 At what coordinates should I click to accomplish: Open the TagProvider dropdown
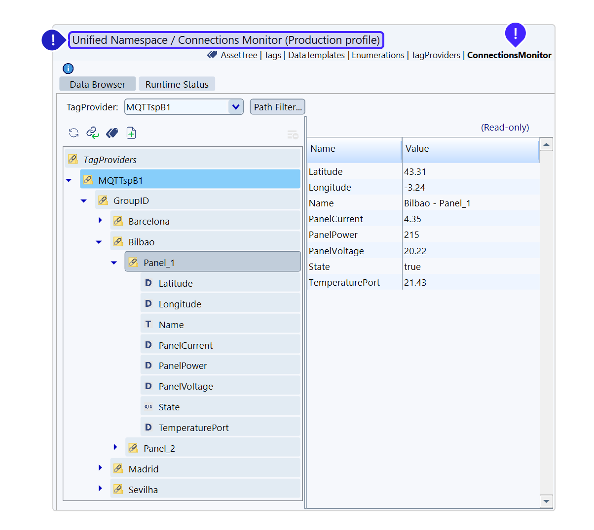[x=236, y=107]
